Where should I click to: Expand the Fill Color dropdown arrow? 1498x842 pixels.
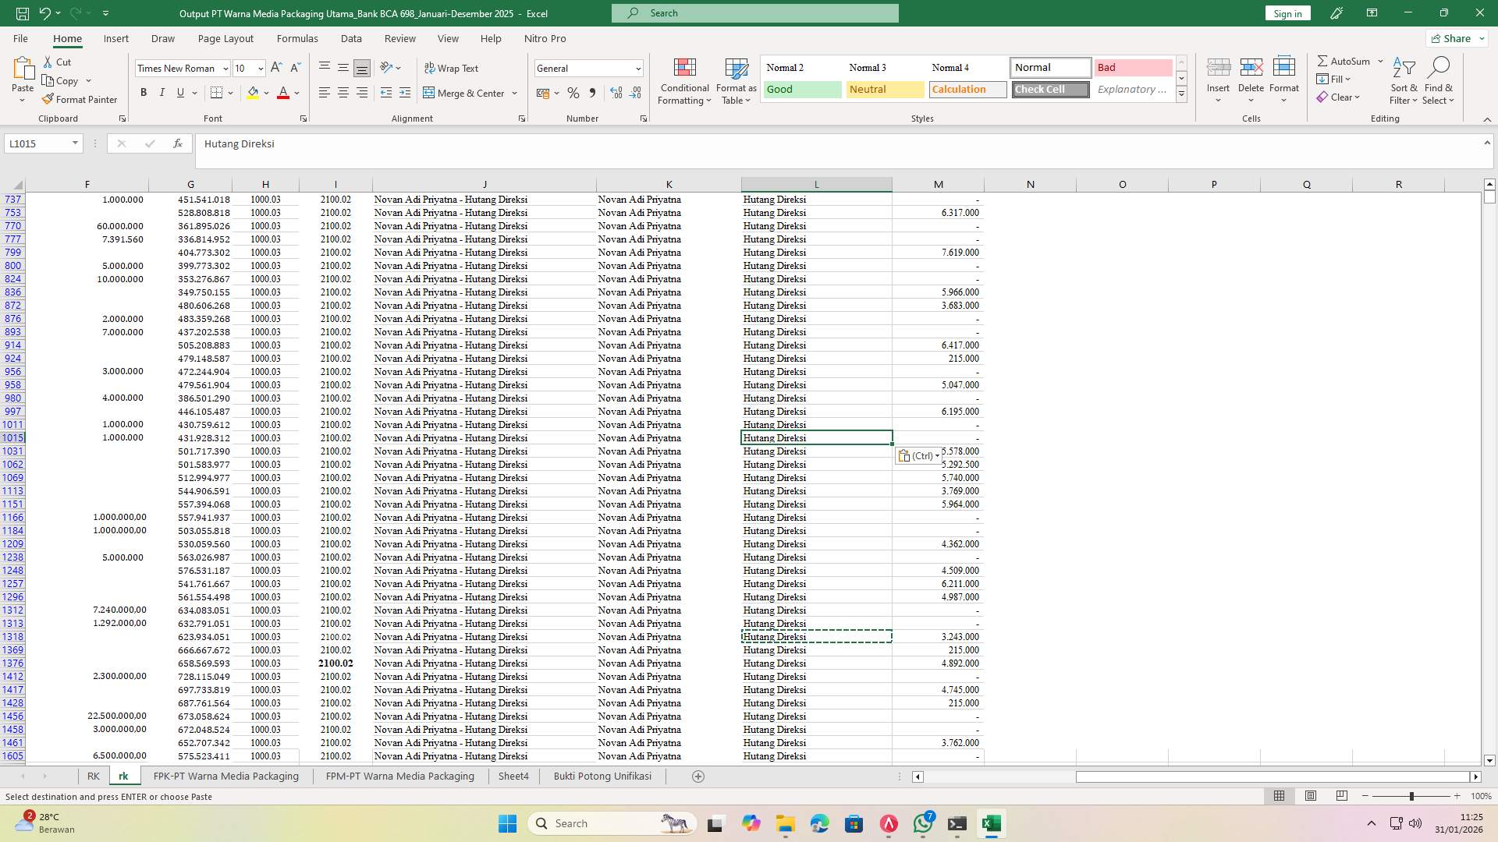[266, 93]
